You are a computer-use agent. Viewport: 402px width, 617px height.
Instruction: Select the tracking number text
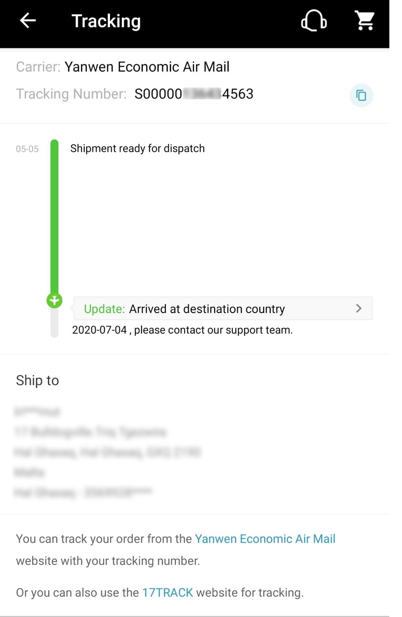click(x=194, y=94)
